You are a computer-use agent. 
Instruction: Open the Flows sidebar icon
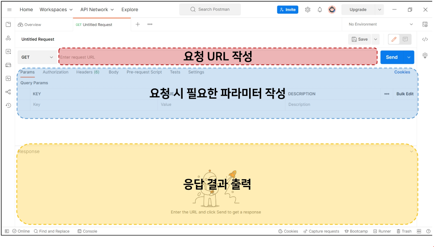click(8, 92)
